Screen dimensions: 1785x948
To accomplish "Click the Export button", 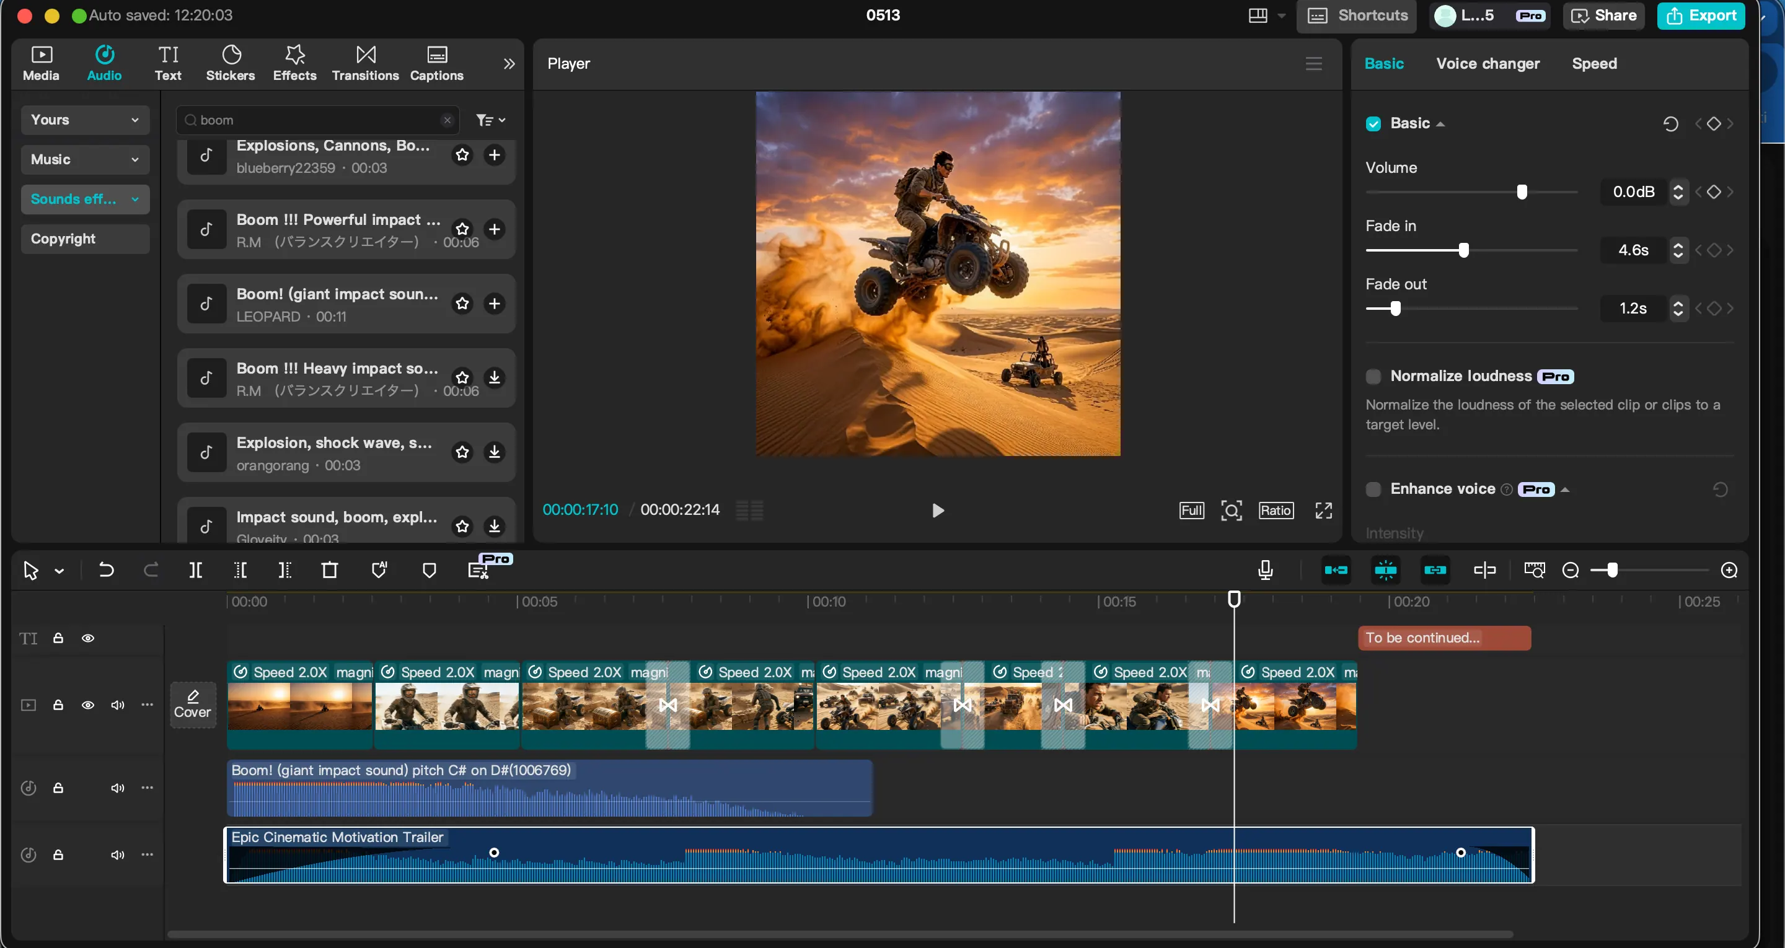I will [1701, 15].
